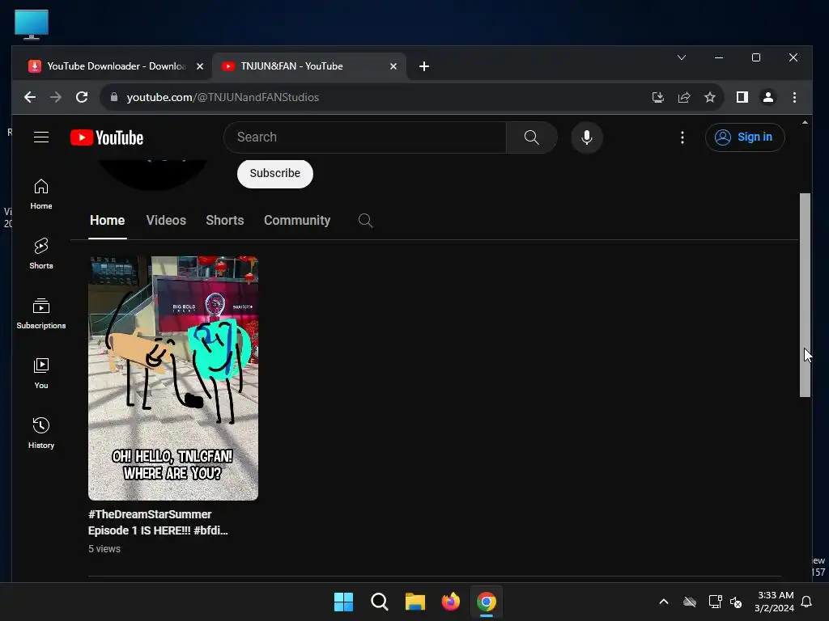Image resolution: width=829 pixels, height=621 pixels.
Task: Open Chrome three-dot customize menu
Action: pos(794,97)
